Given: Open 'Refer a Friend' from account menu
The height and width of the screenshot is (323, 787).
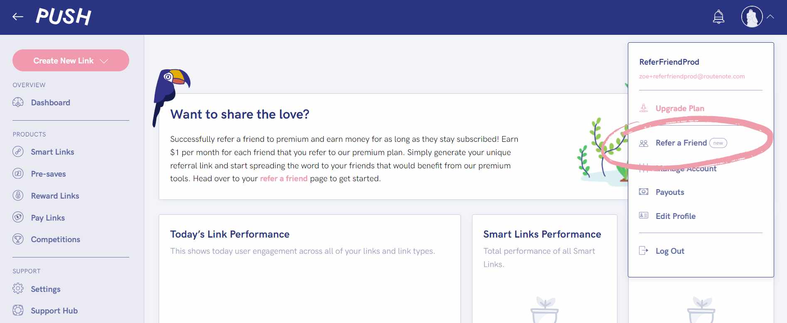Looking at the screenshot, I should click(681, 143).
